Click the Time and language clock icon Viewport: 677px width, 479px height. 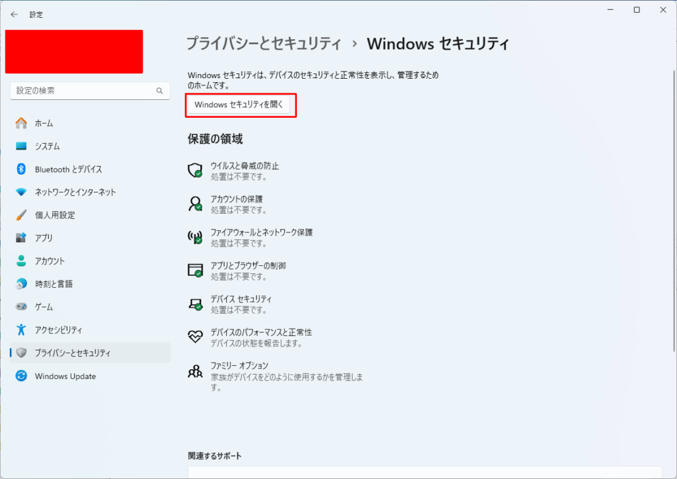coord(21,284)
